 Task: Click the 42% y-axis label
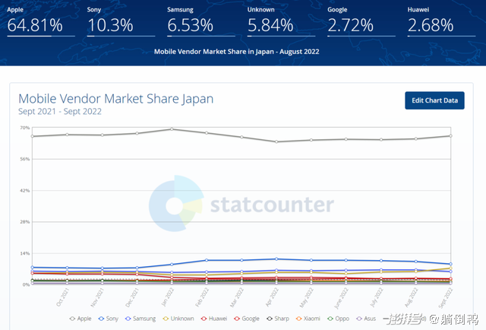click(25, 190)
